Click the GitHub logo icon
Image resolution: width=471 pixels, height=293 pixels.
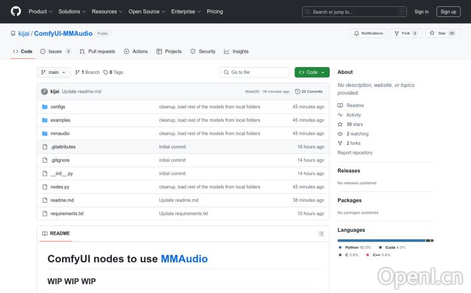[16, 11]
